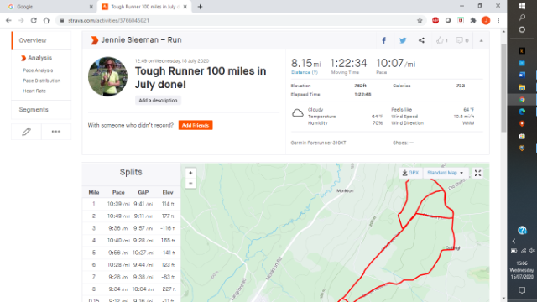The width and height of the screenshot is (537, 302).
Task: Bookmark this page with the star icon
Action: tap(420, 20)
